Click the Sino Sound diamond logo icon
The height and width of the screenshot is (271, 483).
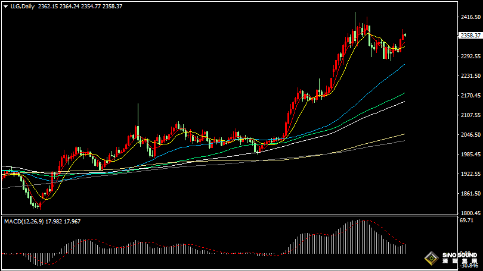click(x=429, y=258)
